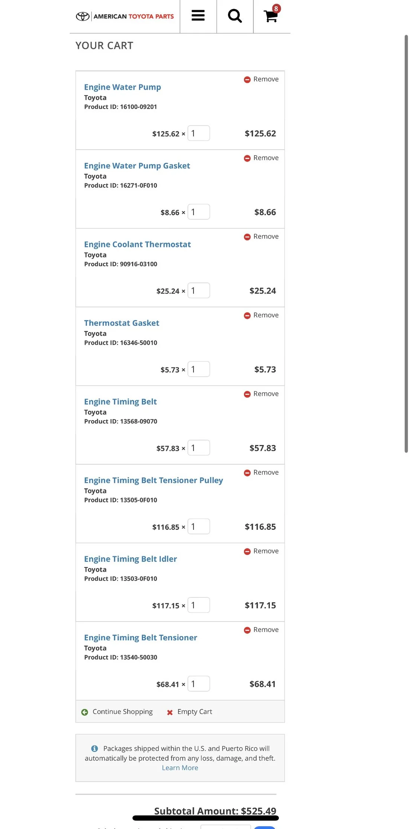The image size is (411, 829).
Task: Click the info icon beside the package protection notice
Action: pyautogui.click(x=94, y=748)
